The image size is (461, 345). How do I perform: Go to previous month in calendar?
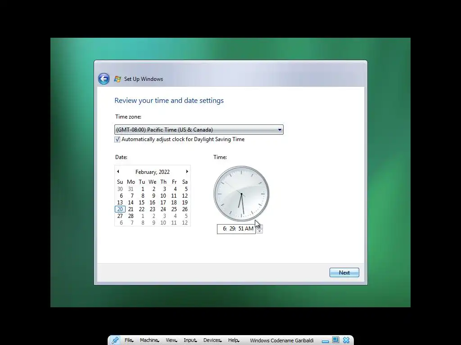coord(118,171)
